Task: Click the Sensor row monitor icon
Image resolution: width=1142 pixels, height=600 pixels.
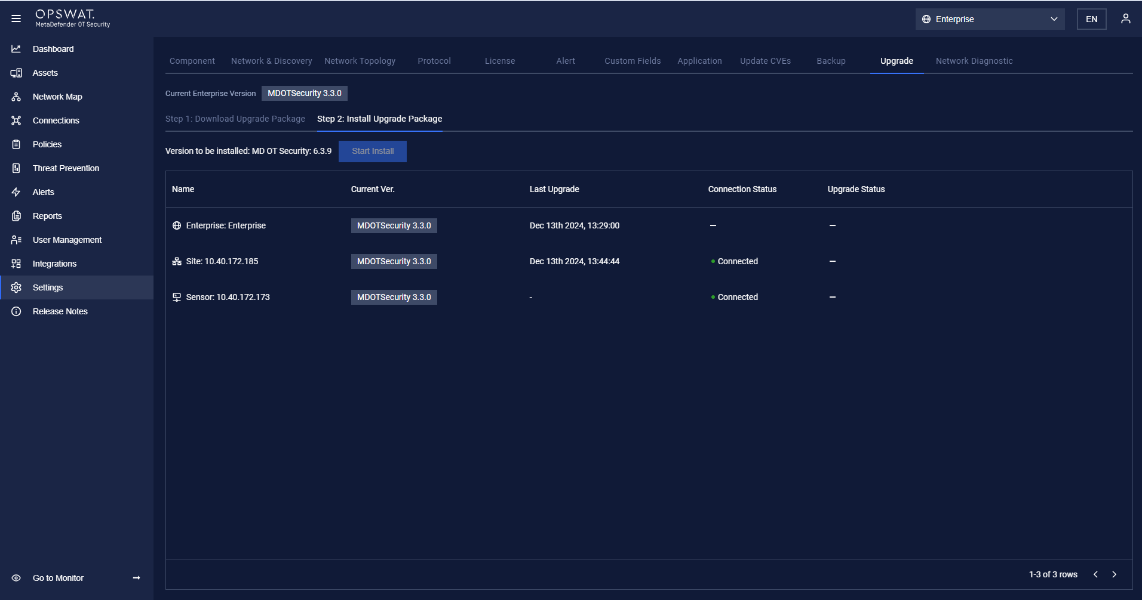Action: (177, 297)
